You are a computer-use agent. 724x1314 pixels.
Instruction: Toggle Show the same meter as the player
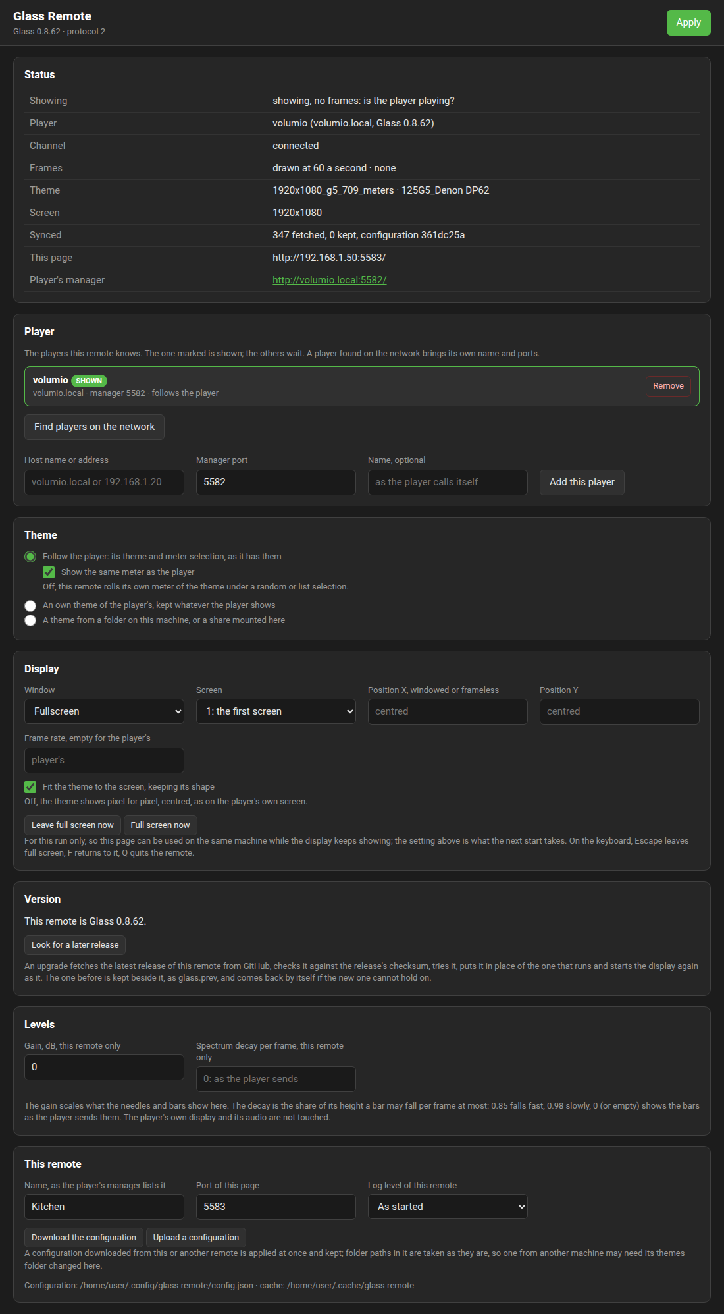coord(49,572)
